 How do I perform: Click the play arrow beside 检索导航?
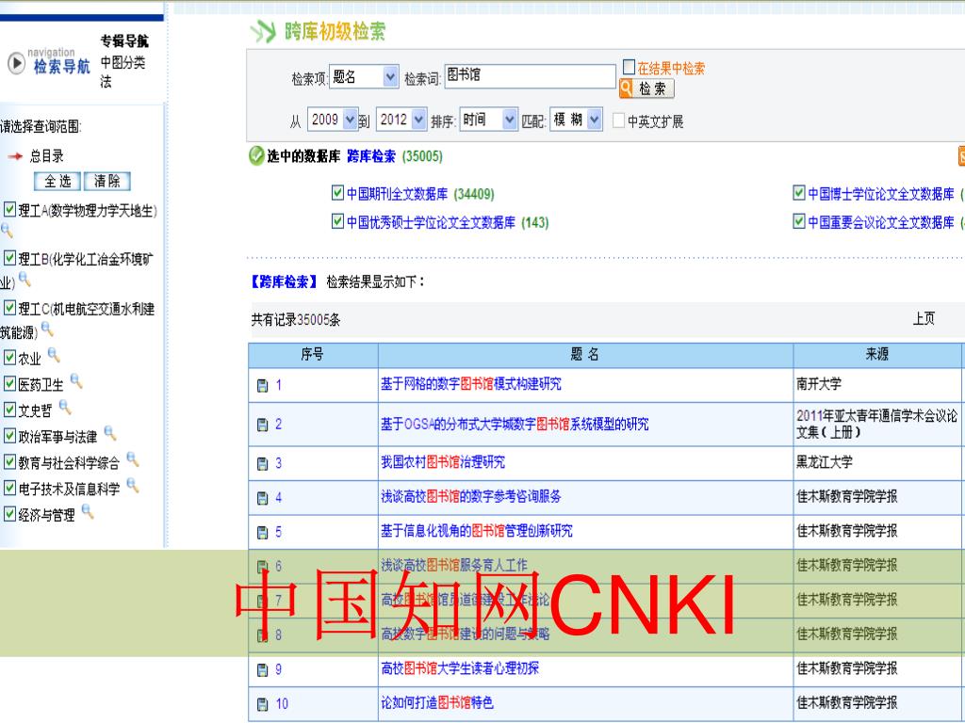click(15, 63)
